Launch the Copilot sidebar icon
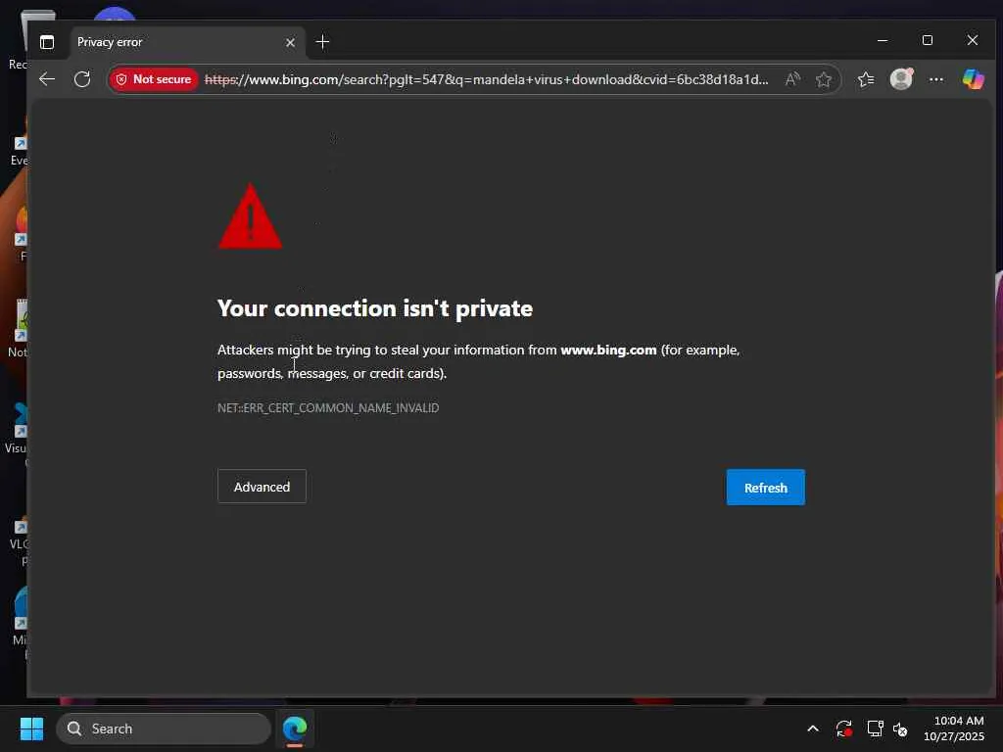1003x752 pixels. click(x=973, y=79)
